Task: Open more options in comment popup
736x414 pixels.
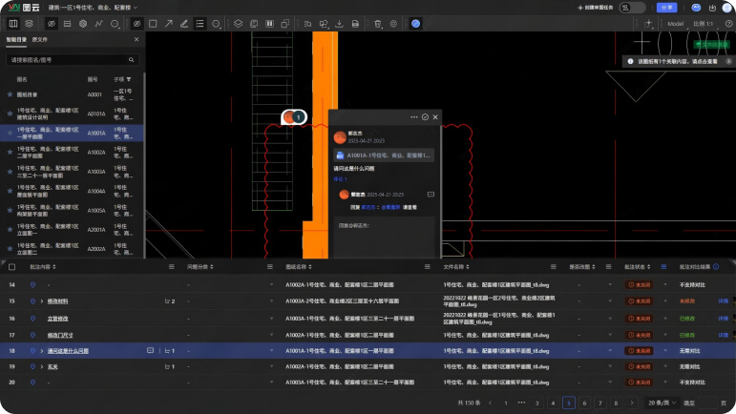Action: coord(414,116)
